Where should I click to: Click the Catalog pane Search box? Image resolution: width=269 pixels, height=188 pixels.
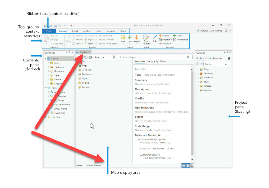click(x=217, y=64)
